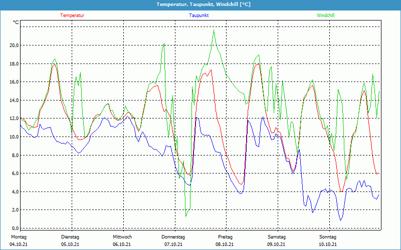Click the °C unit label on the y-axis
401x250 pixels.
(x=16, y=22)
